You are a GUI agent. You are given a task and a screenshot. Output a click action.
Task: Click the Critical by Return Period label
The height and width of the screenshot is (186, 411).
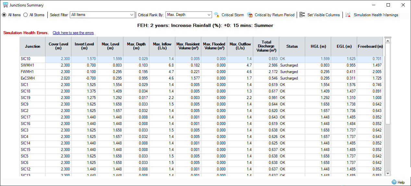pos(275,15)
